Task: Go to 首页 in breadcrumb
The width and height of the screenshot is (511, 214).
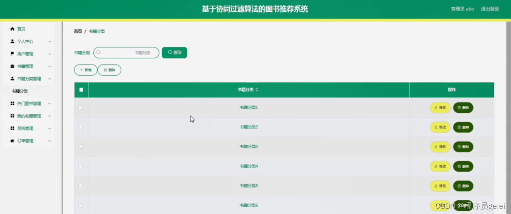Action: click(x=78, y=31)
